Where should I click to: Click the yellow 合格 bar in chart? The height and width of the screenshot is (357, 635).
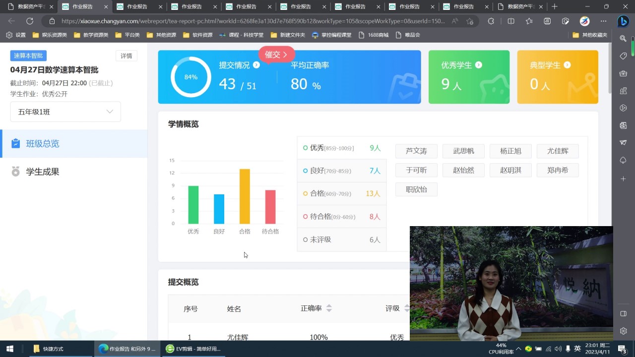tap(245, 196)
